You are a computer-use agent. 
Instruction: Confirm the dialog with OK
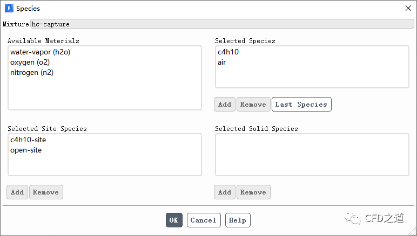173,220
